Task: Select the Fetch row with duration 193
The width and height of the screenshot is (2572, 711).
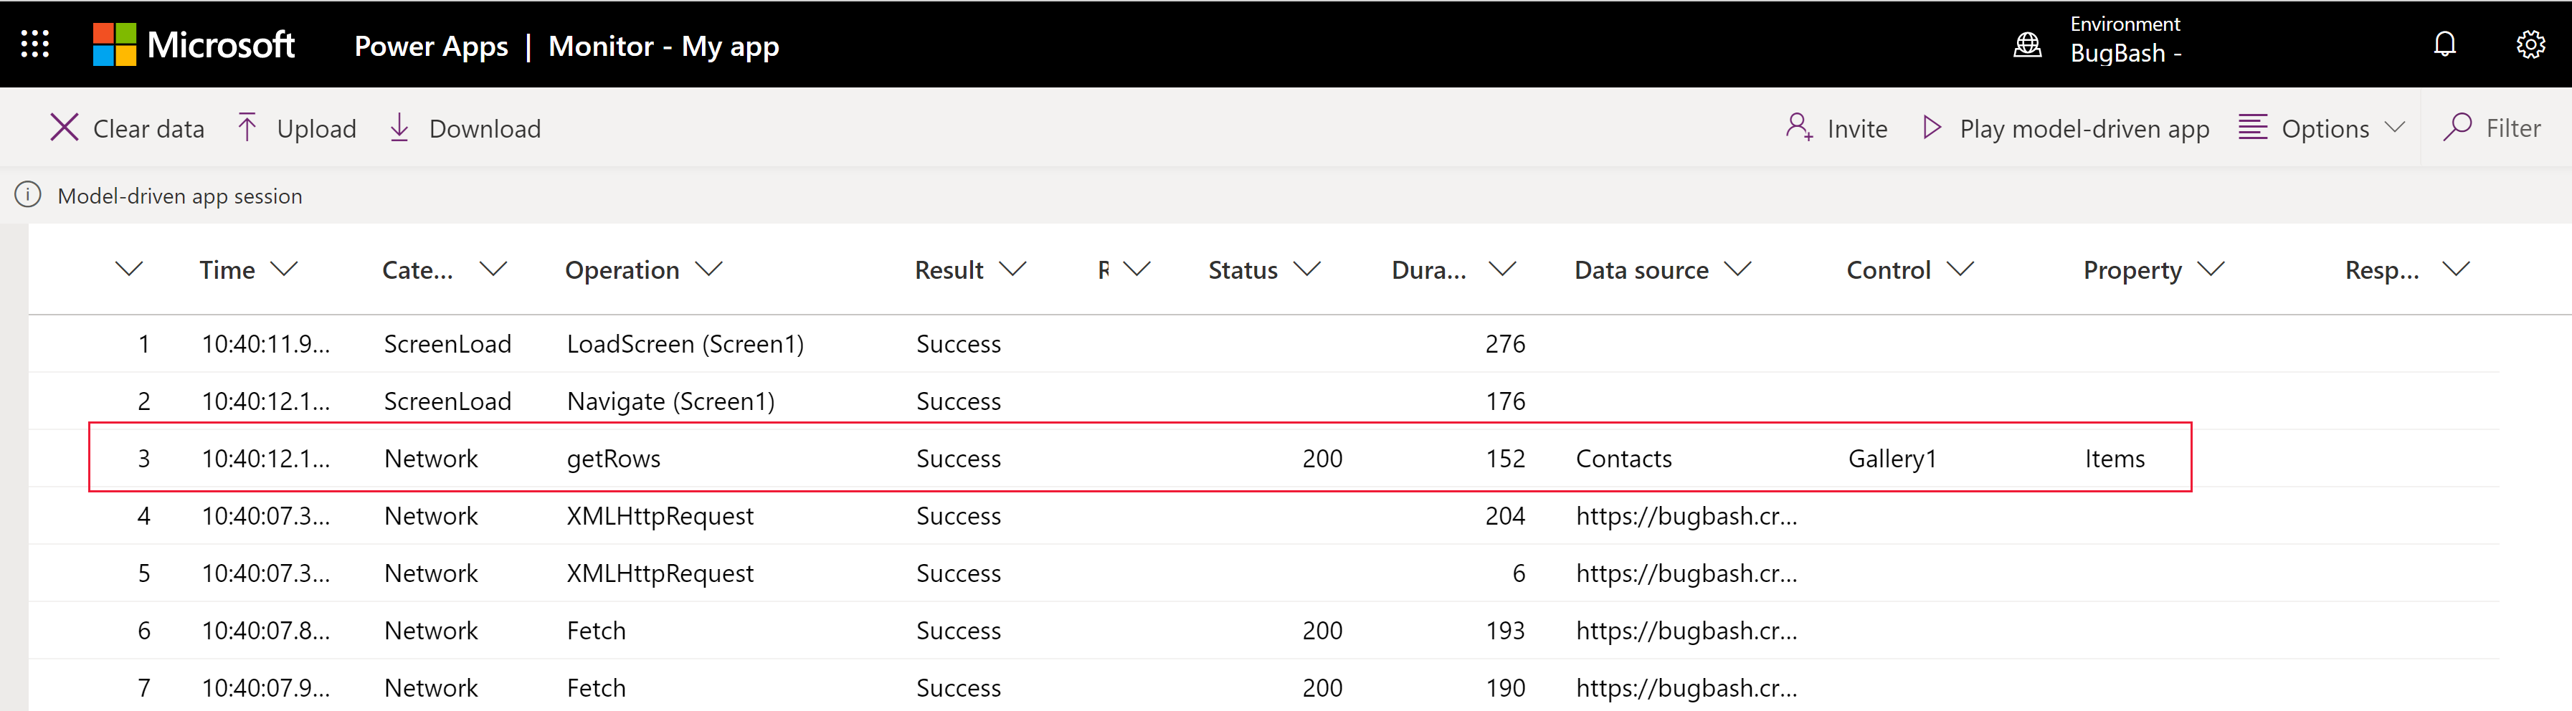Action: pos(1264,630)
